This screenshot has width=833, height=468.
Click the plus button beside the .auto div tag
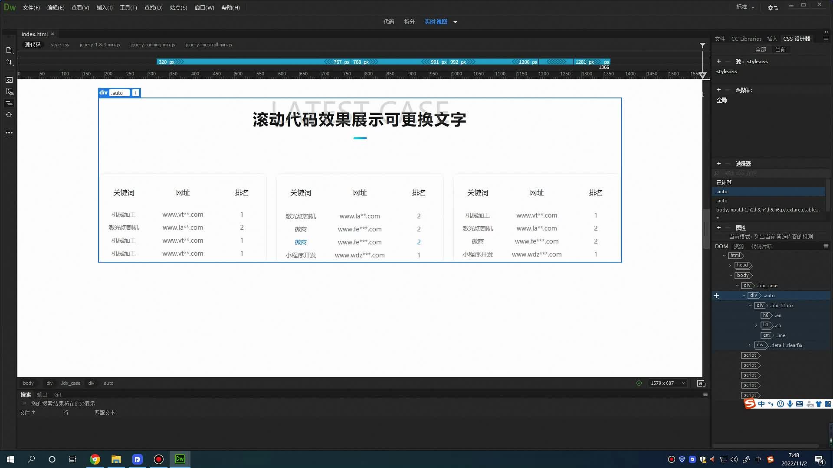pos(136,93)
